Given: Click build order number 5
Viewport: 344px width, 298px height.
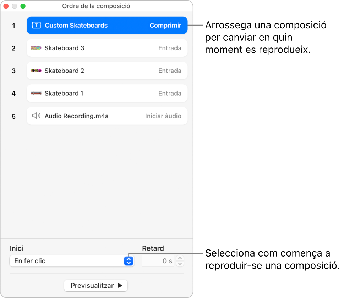Looking at the screenshot, I should (13, 116).
